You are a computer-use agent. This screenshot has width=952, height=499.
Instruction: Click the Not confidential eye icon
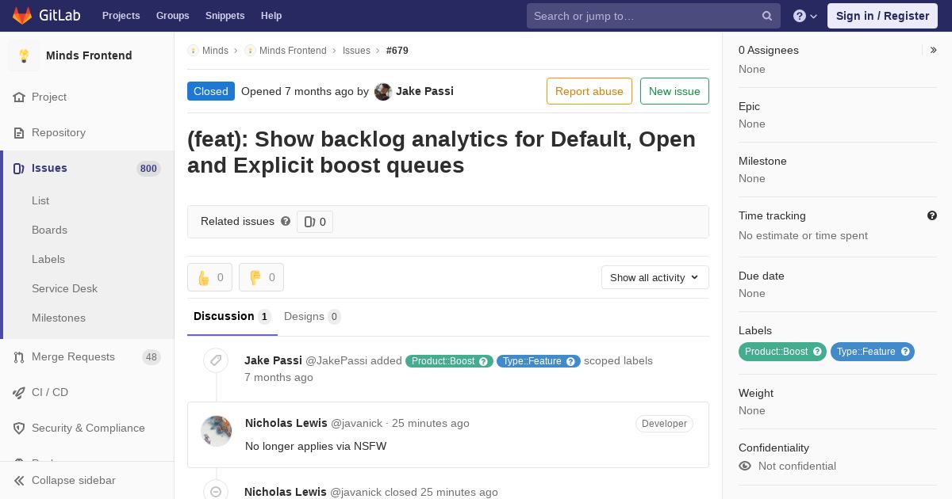tap(745, 466)
